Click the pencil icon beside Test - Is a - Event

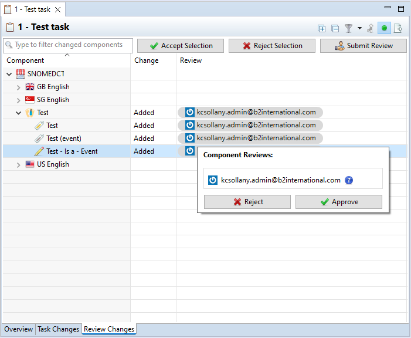39,151
